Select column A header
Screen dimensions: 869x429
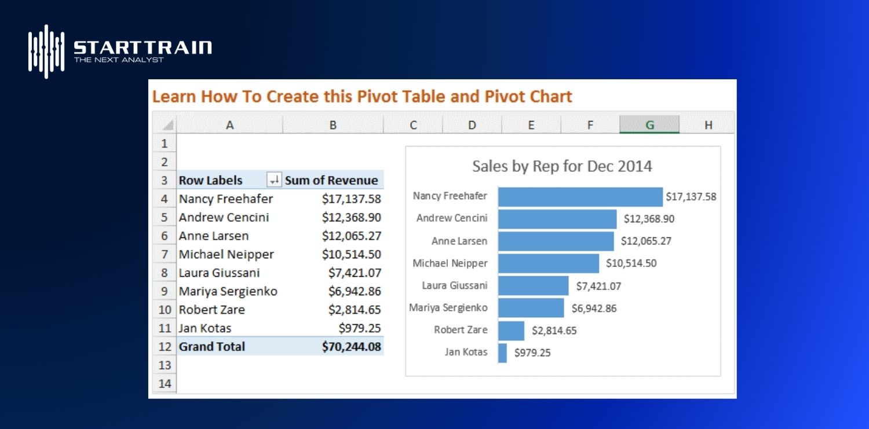point(229,125)
